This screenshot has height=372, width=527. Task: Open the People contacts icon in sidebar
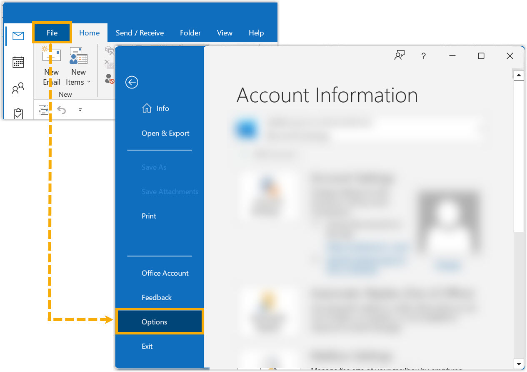click(x=18, y=88)
